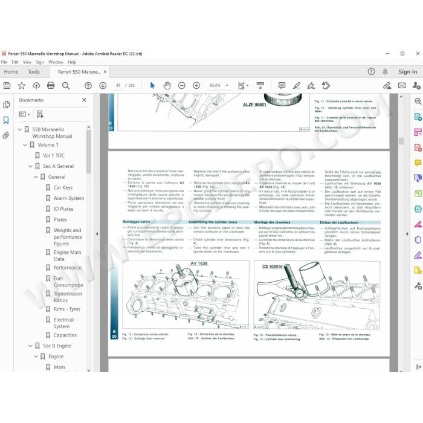This screenshot has height=423, width=423.
Task: Open the Vol 1 TOC bookmark
Action: tap(54, 155)
